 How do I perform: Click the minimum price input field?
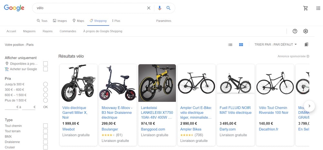(12, 107)
